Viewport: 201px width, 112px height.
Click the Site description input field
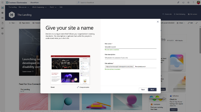point(131,57)
